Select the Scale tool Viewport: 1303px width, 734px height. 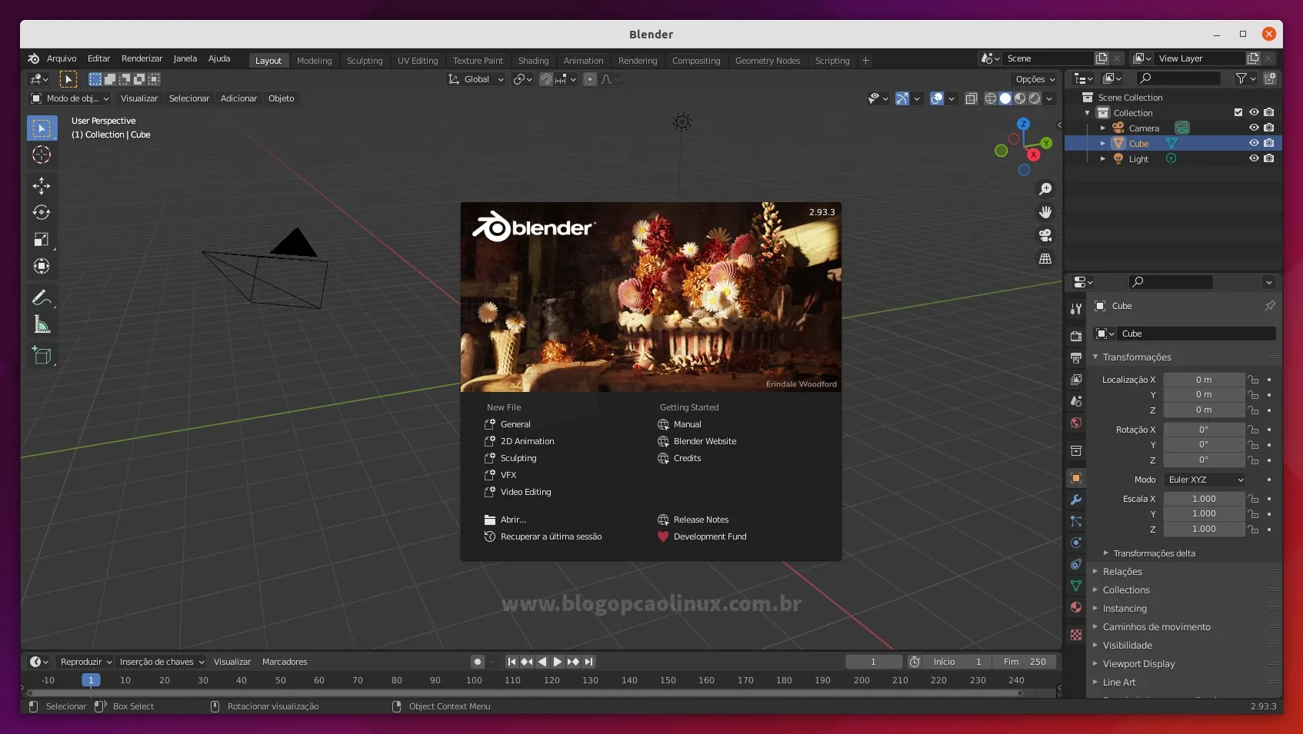[42, 239]
